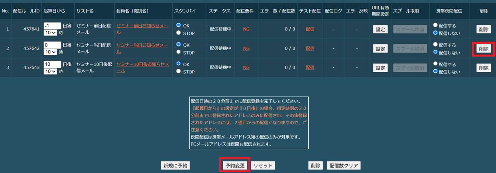The height and width of the screenshot is (173, 496).
Task: Click bottom 削除 button next to リセット
Action: [315, 165]
